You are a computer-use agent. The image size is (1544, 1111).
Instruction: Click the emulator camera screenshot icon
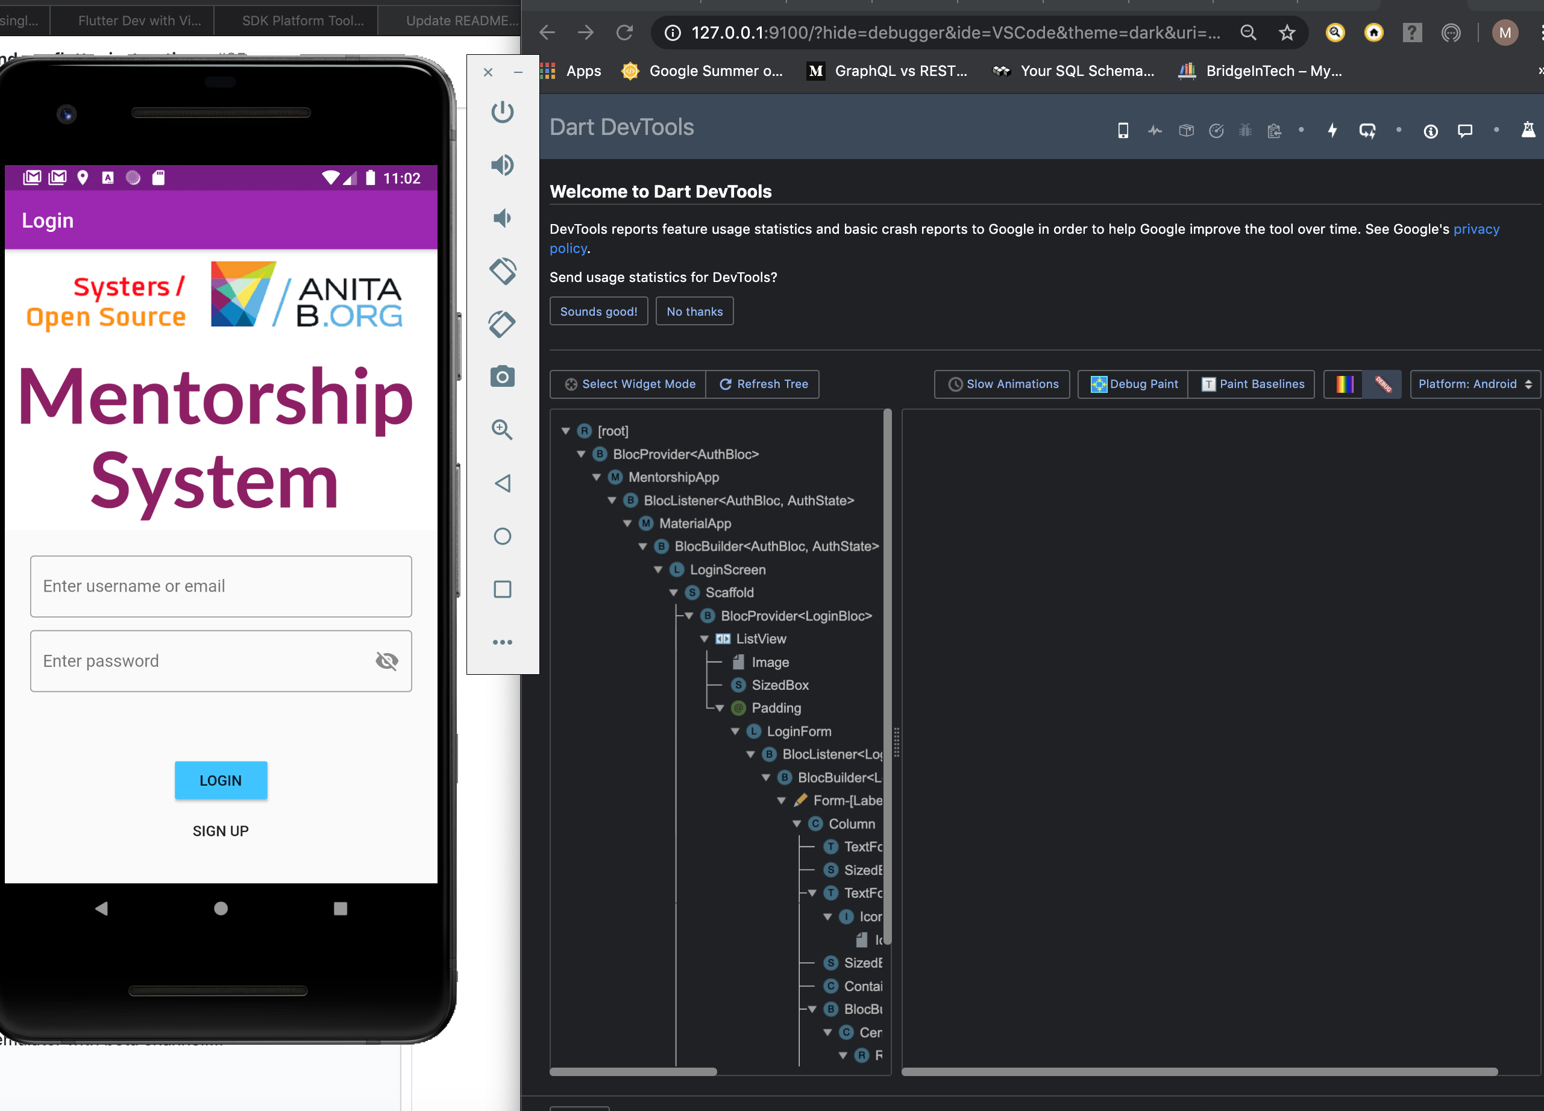pos(503,377)
